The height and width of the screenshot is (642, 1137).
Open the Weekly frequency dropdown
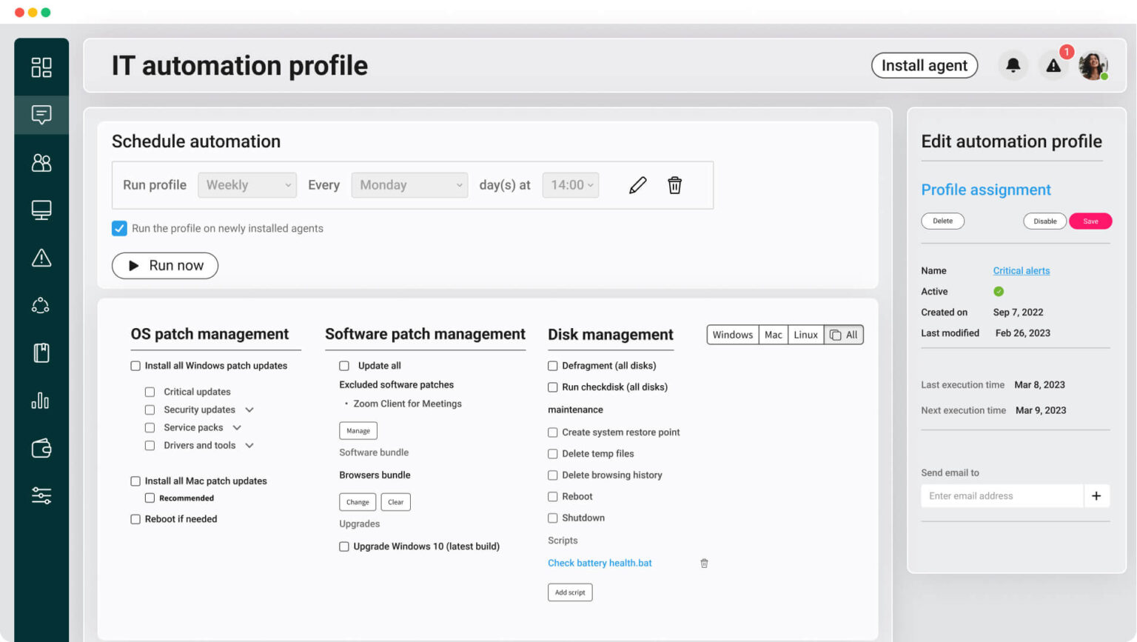(x=246, y=184)
